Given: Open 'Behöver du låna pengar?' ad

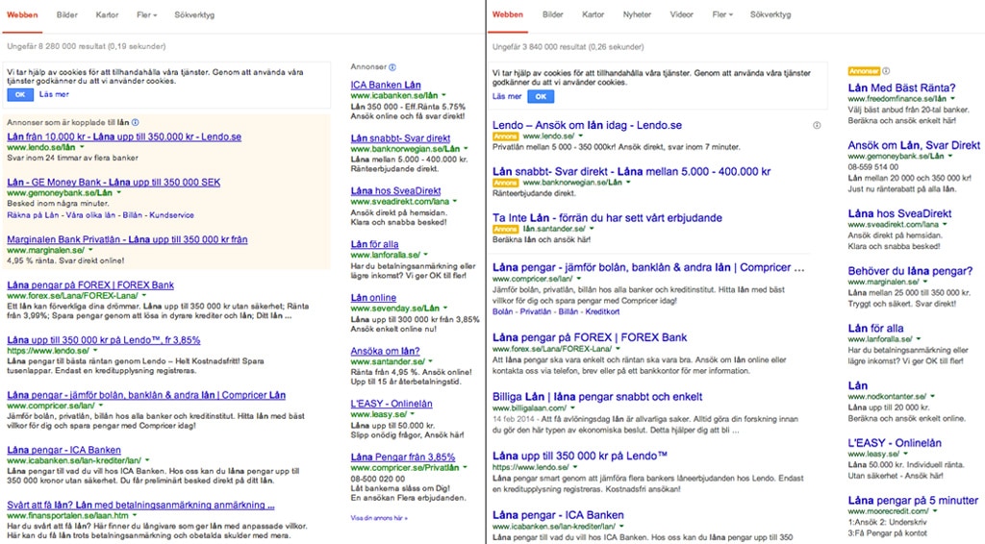Looking at the screenshot, I should [910, 270].
